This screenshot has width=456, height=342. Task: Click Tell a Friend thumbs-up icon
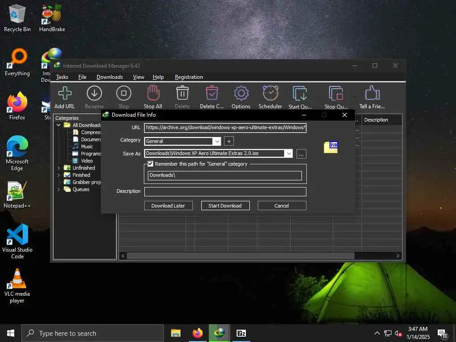(372, 94)
